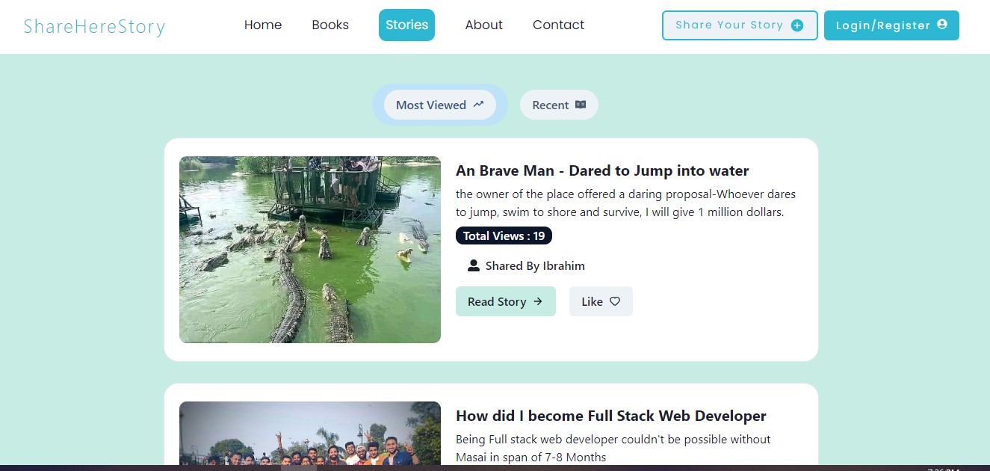Click the ShareHereStory logo
Viewport: 990px width, 471px height.
pos(94,27)
